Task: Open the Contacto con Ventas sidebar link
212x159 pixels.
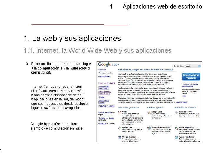Action: pyautogui.click(x=106, y=118)
